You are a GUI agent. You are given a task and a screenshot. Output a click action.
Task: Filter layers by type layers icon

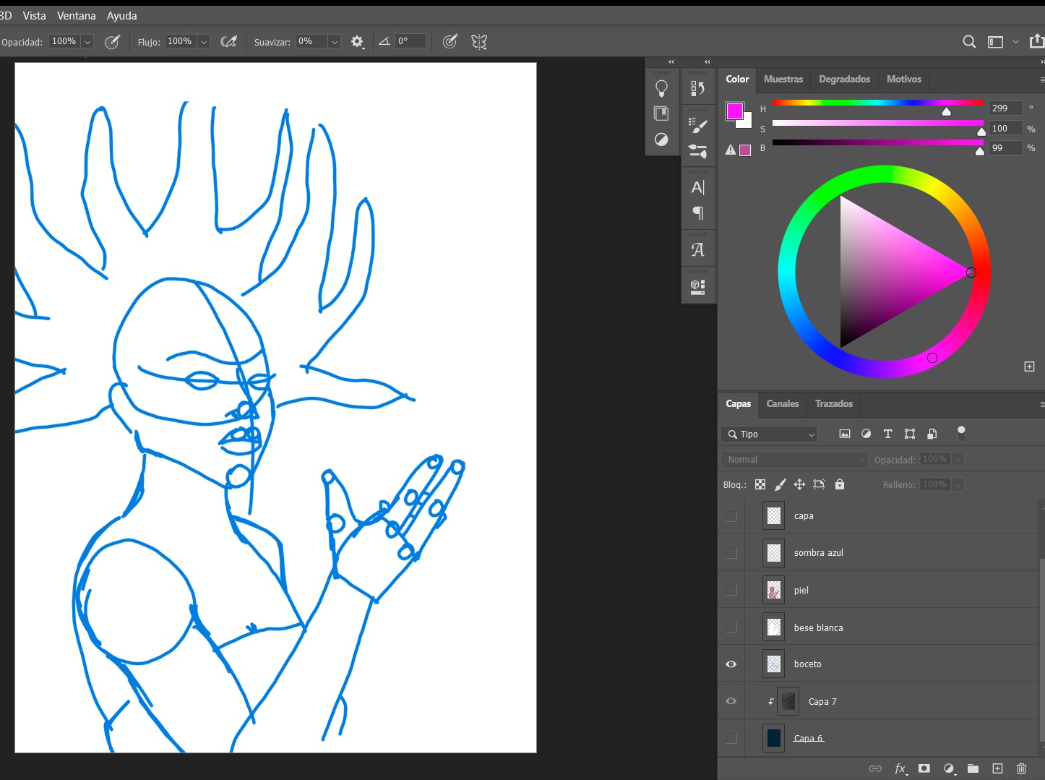tap(887, 434)
